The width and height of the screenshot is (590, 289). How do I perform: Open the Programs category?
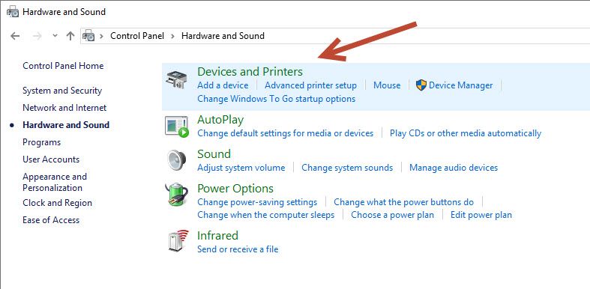coord(41,142)
